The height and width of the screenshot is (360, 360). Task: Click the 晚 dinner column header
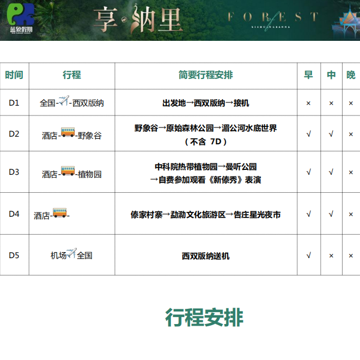coord(351,75)
